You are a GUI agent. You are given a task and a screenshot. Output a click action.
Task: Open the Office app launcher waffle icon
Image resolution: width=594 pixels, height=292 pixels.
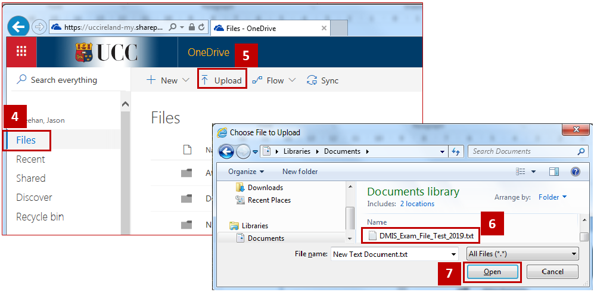pos(21,52)
